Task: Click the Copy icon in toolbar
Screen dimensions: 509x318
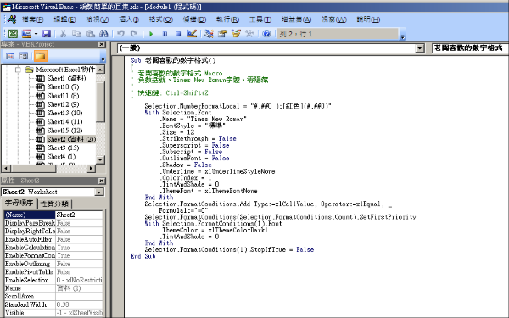Action: [x=76, y=34]
